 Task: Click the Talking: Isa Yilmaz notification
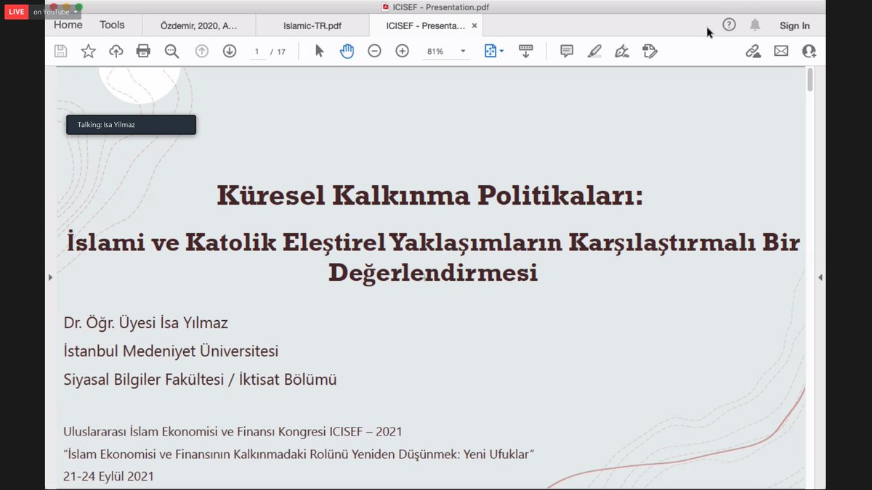131,125
